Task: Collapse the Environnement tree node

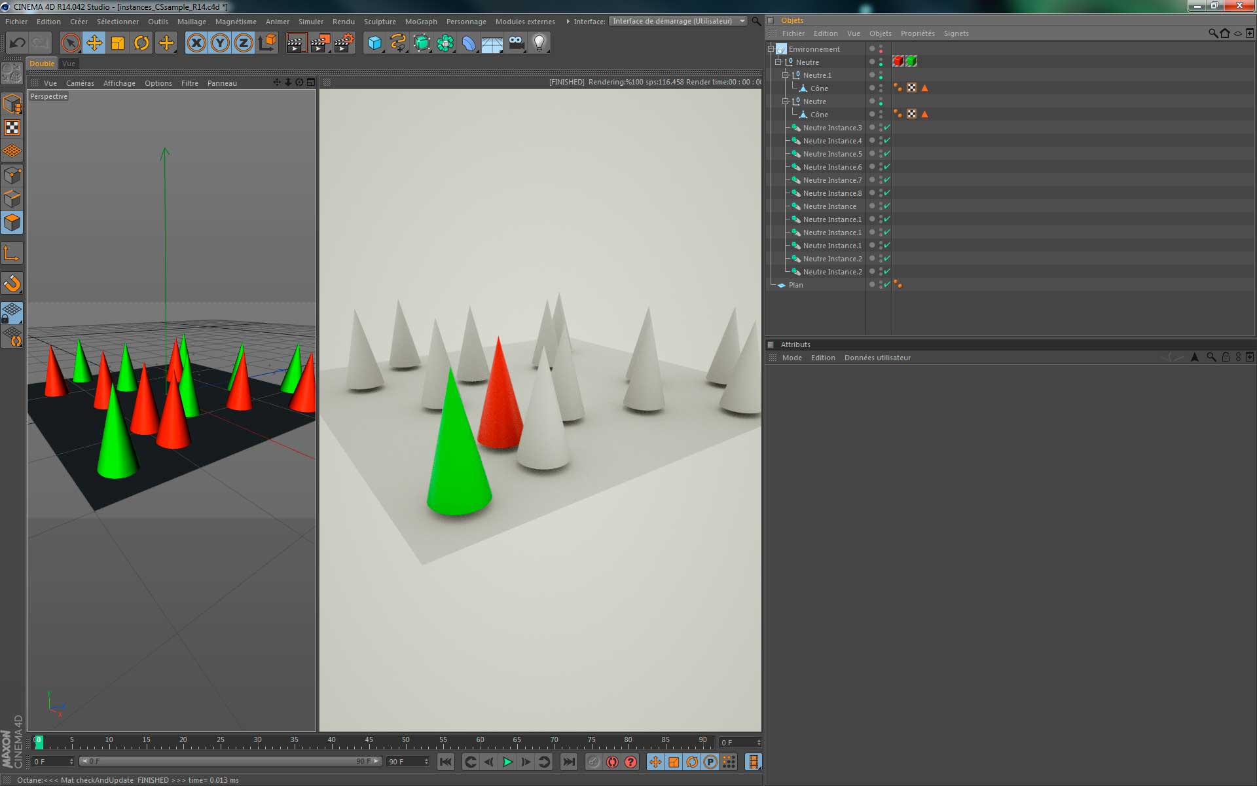Action: [x=771, y=49]
